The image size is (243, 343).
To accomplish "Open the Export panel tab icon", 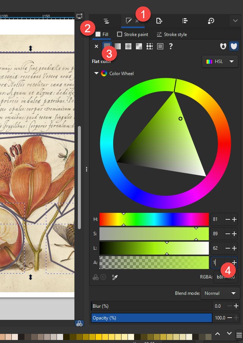I will tap(159, 21).
